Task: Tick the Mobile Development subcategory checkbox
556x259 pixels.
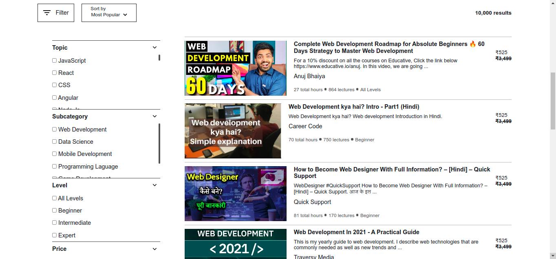Action: [54, 154]
